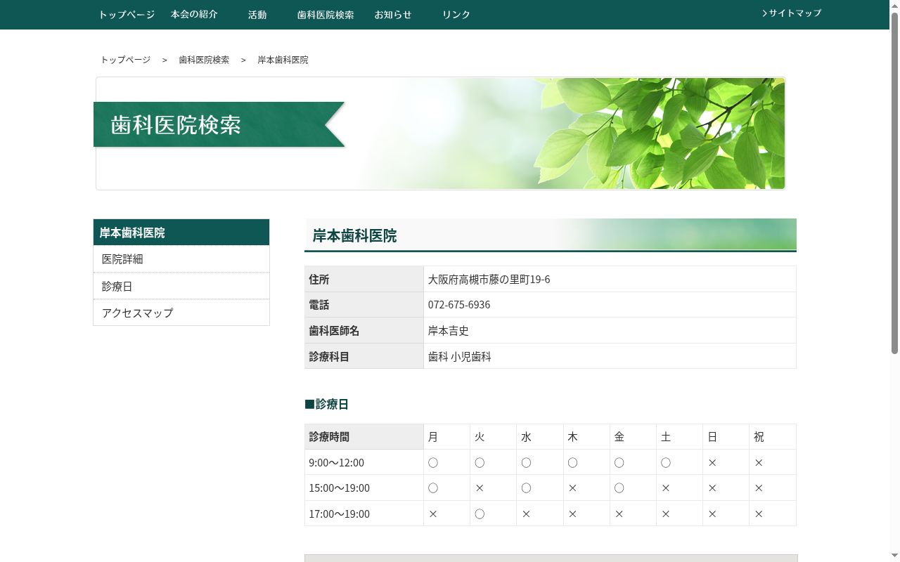Click the 住所 row label
The image size is (900, 562).
pos(364,280)
